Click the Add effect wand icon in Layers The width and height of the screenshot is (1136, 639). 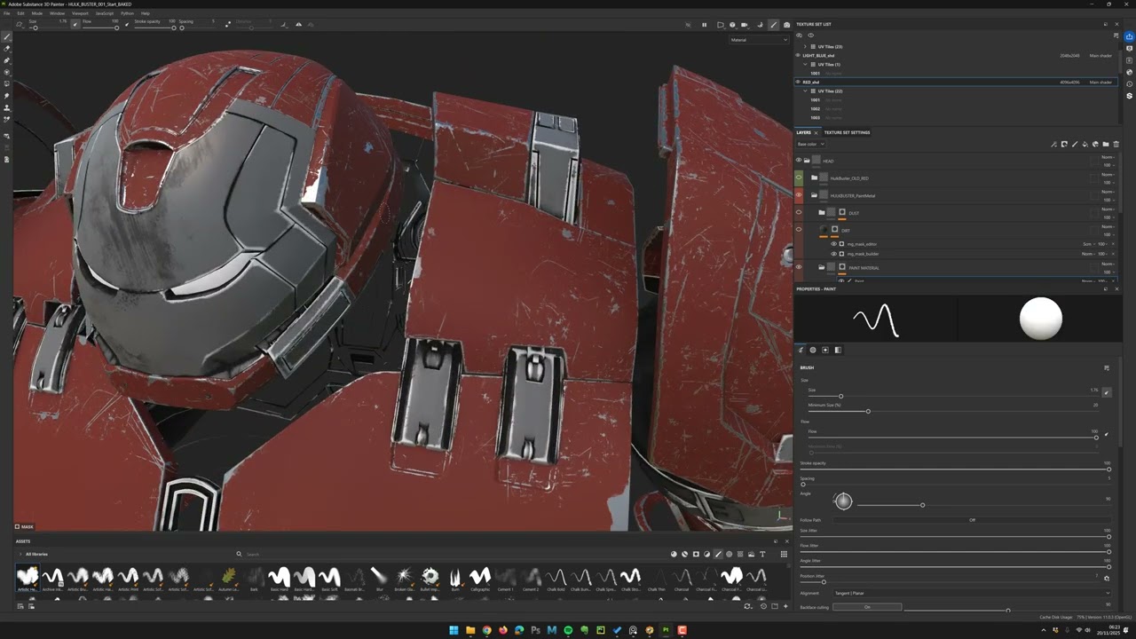[1053, 144]
